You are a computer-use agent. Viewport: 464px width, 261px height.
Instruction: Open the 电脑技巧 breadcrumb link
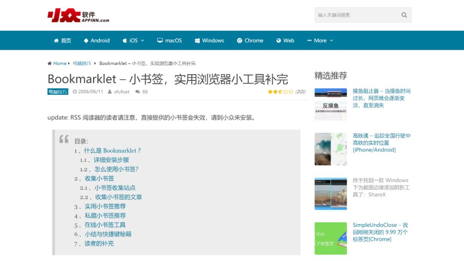[x=81, y=63]
